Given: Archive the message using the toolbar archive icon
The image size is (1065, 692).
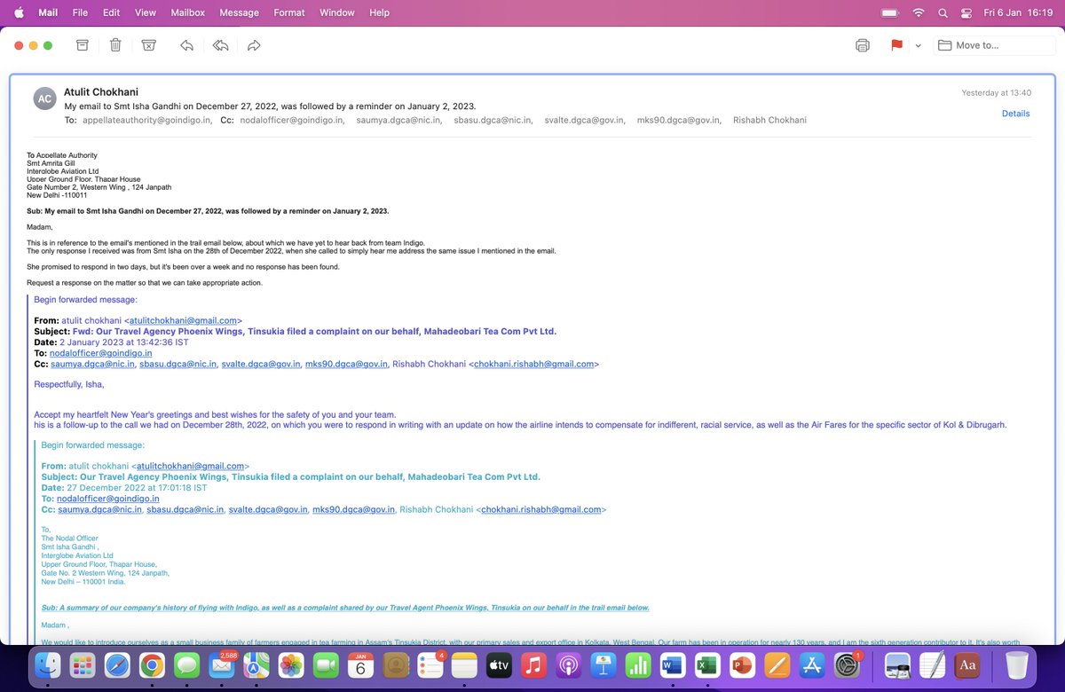Looking at the screenshot, I should click(82, 45).
